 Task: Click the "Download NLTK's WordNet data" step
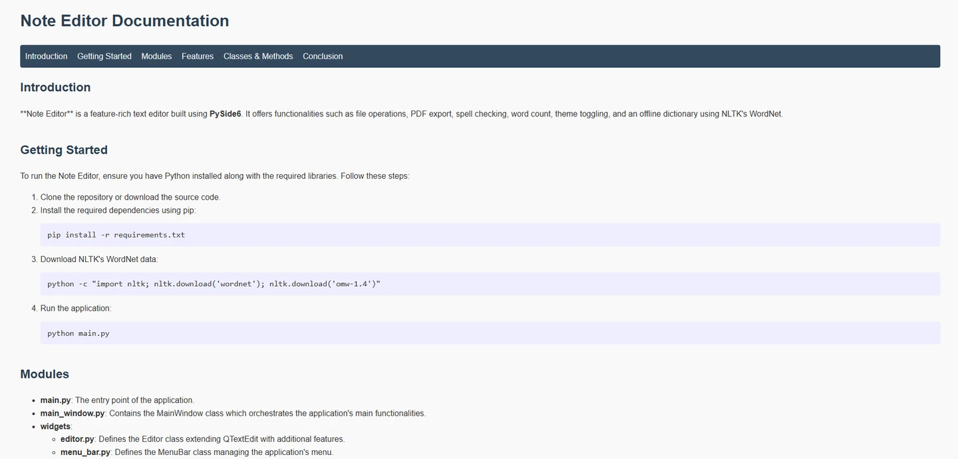pyautogui.click(x=99, y=259)
